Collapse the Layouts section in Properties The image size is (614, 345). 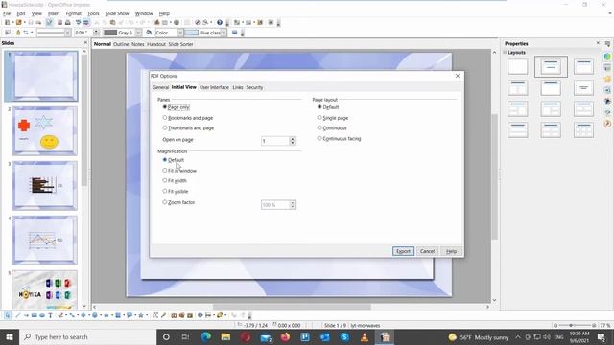coord(506,52)
